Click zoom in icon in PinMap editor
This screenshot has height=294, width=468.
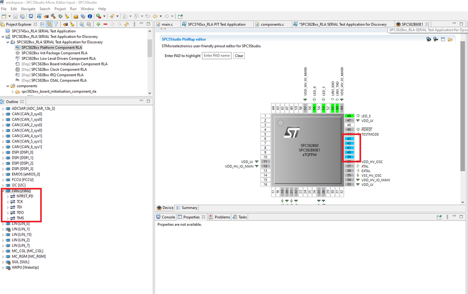(429, 39)
